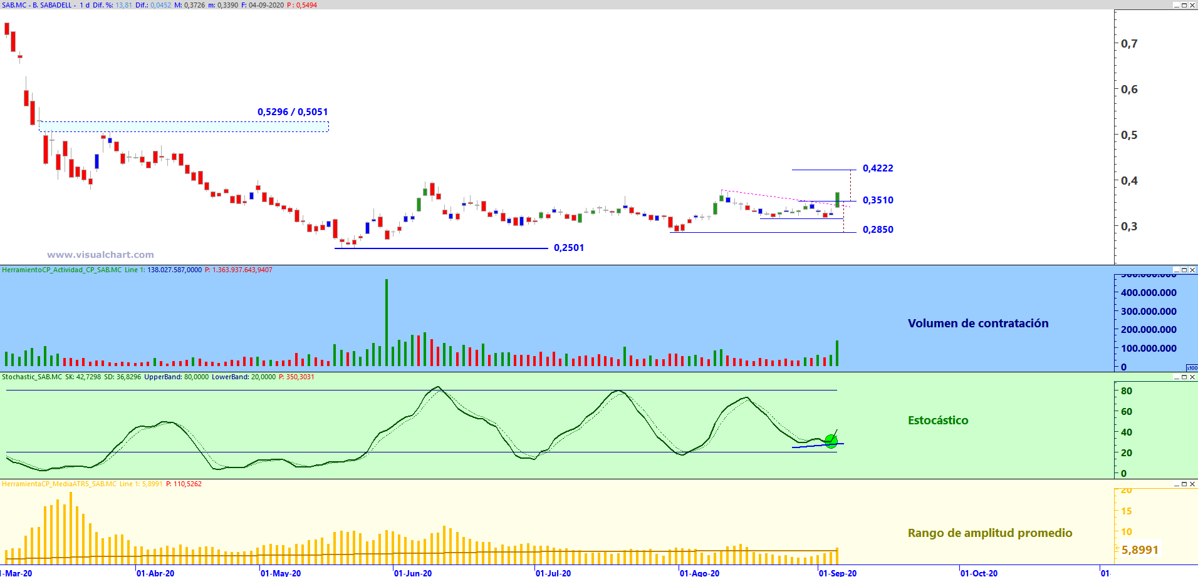Click the 400.000.000 volume axis label
Viewport: 1198px width, 577px height.
coord(1149,293)
